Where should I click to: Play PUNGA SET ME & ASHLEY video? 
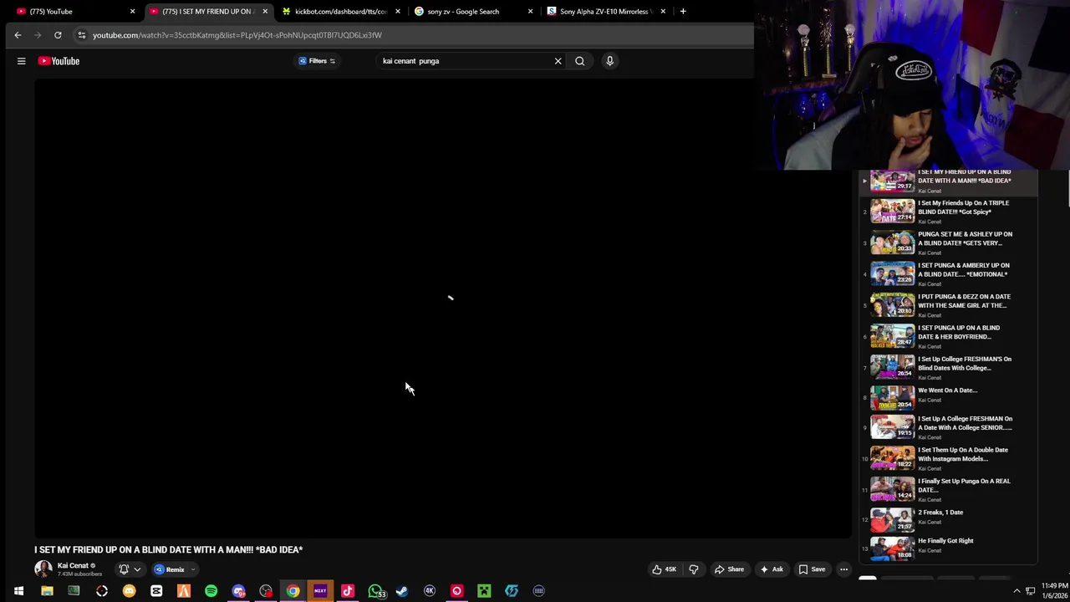point(949,242)
